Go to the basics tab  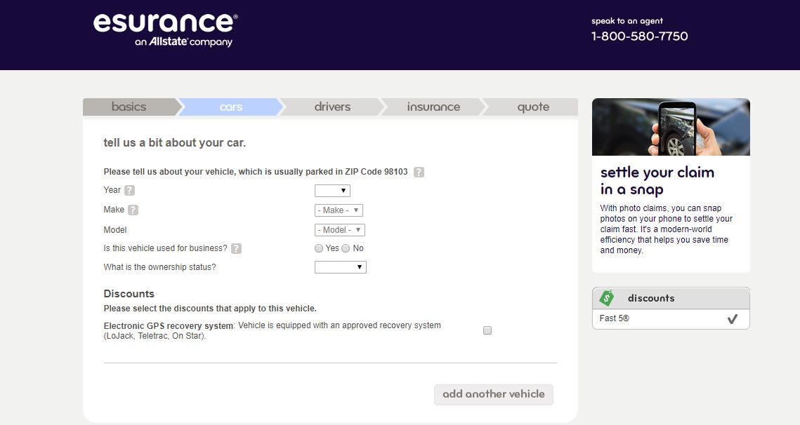click(129, 107)
